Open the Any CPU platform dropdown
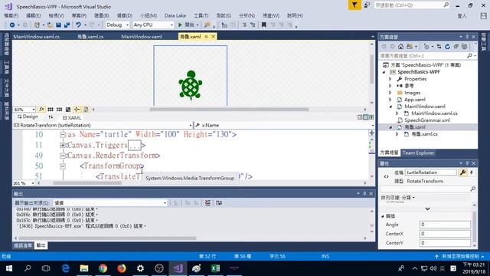This screenshot has height=276, width=490. click(153, 25)
